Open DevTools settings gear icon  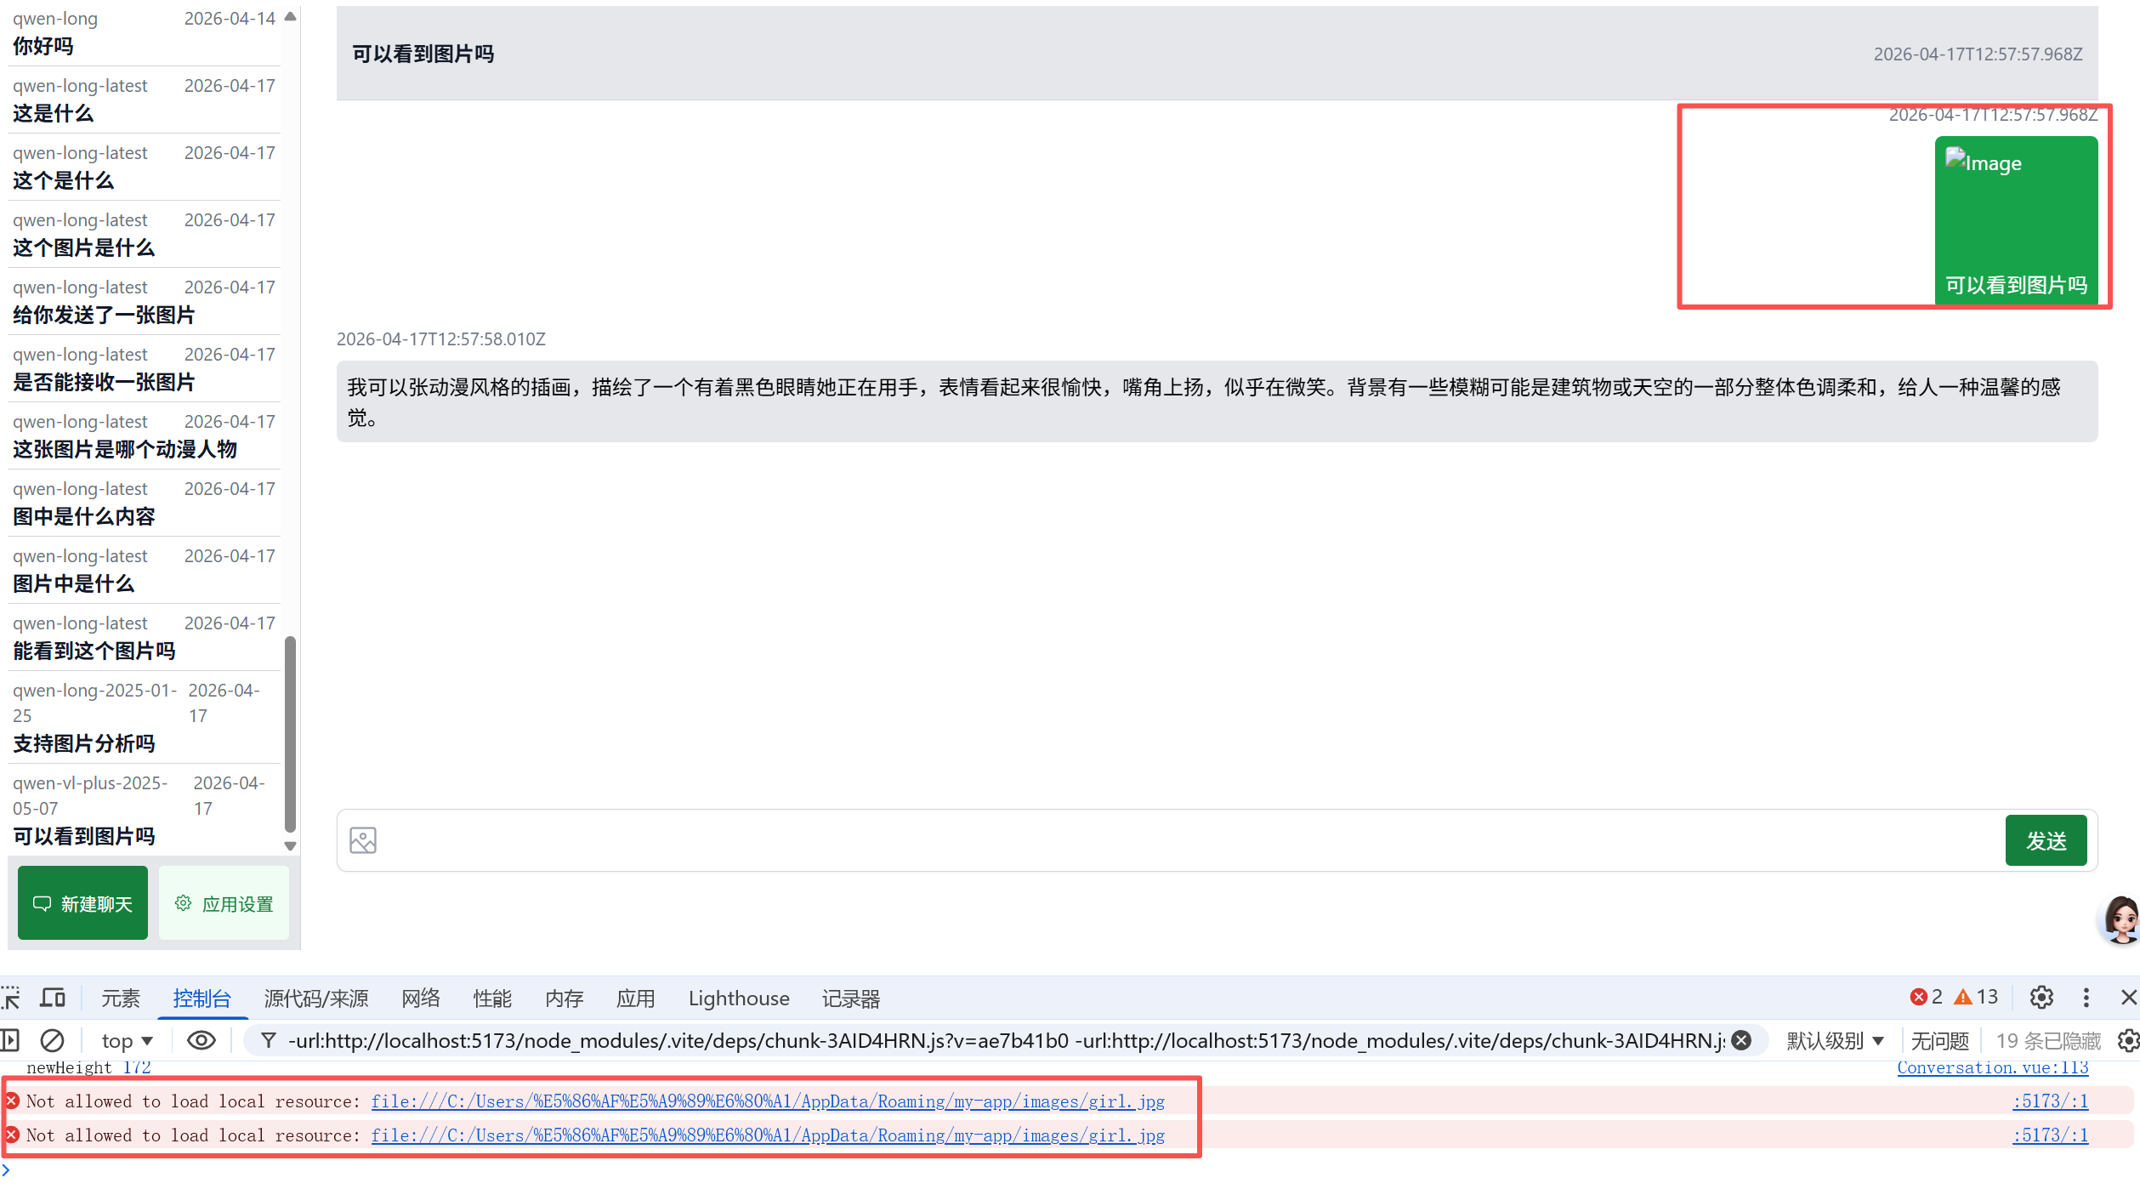coord(2041,998)
